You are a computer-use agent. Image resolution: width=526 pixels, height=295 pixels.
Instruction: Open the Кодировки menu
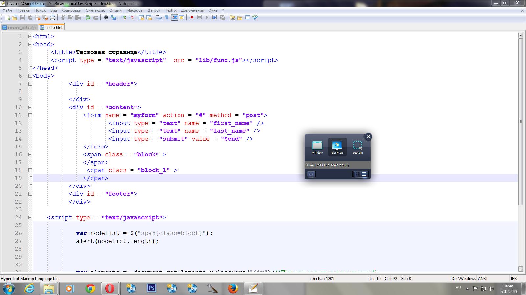tap(71, 10)
